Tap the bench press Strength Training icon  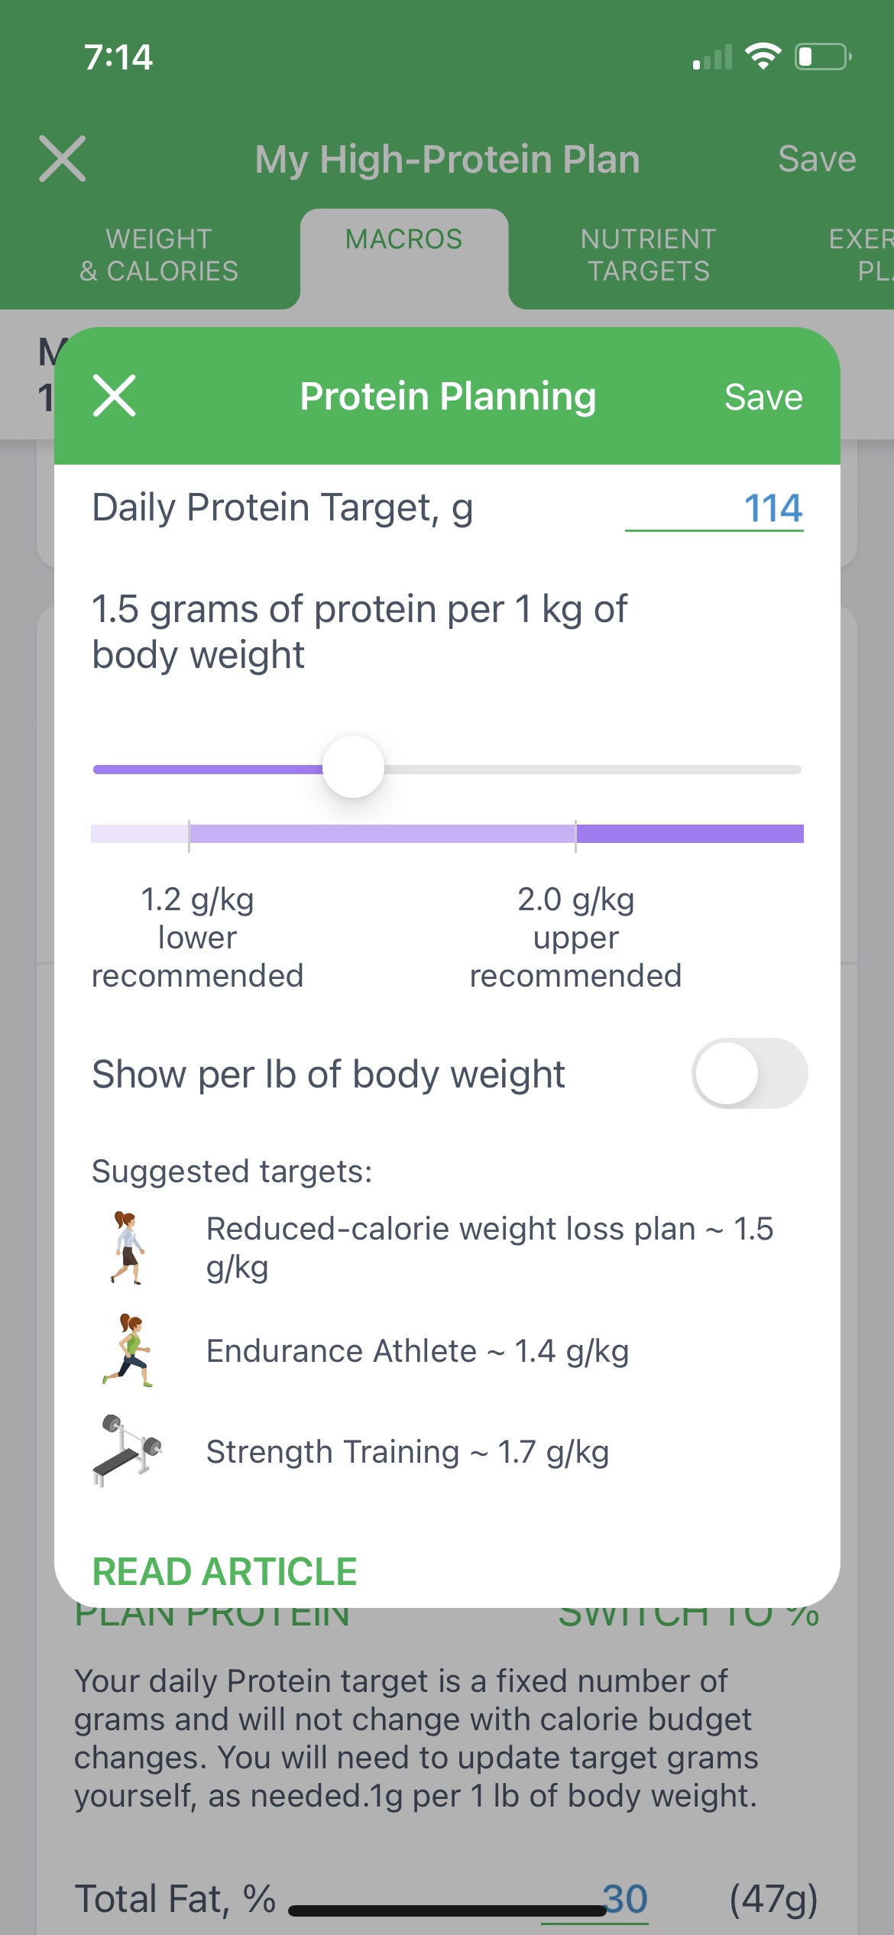(128, 1450)
